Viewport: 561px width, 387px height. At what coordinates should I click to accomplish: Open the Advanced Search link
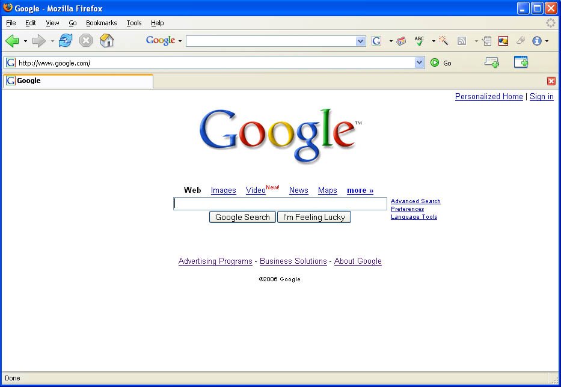tap(415, 201)
